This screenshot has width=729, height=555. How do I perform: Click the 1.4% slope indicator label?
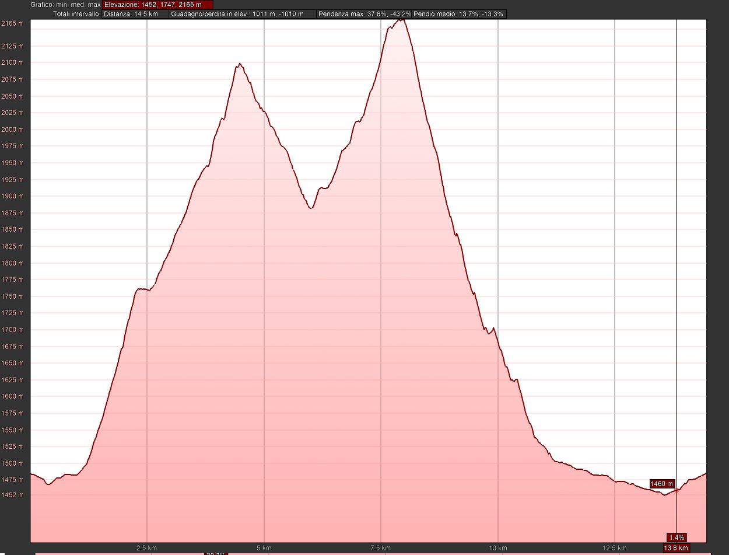click(x=677, y=537)
